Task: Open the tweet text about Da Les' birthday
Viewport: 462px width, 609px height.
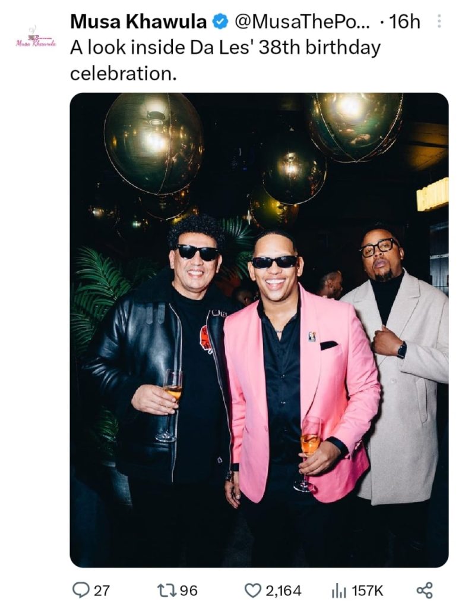Action: point(224,60)
